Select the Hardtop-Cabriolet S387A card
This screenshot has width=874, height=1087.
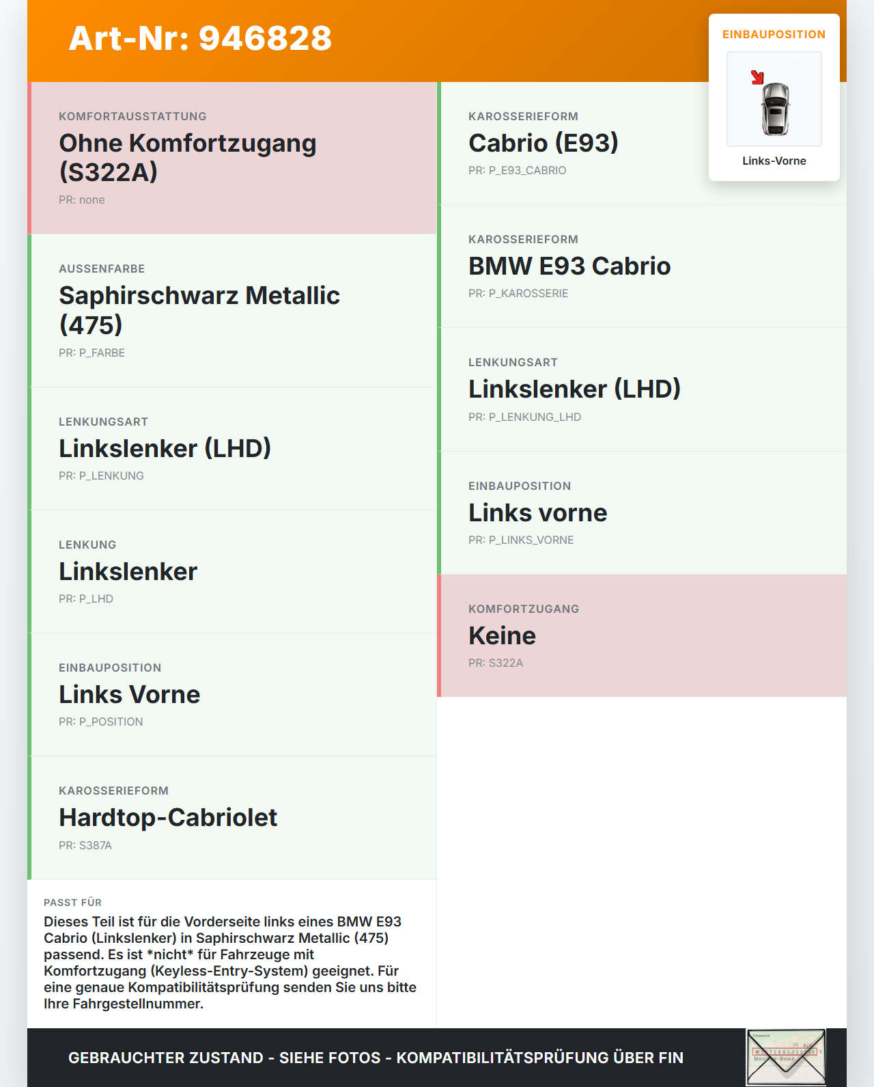(x=232, y=818)
